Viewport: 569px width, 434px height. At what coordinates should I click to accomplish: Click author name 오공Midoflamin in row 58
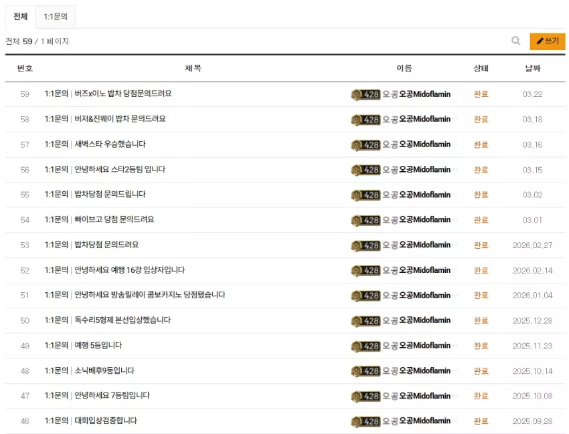coord(424,119)
